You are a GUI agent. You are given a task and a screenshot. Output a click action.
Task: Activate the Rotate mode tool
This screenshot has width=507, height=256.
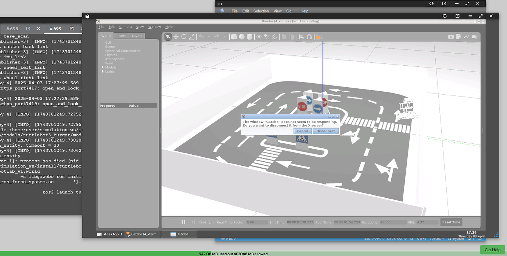click(x=184, y=36)
